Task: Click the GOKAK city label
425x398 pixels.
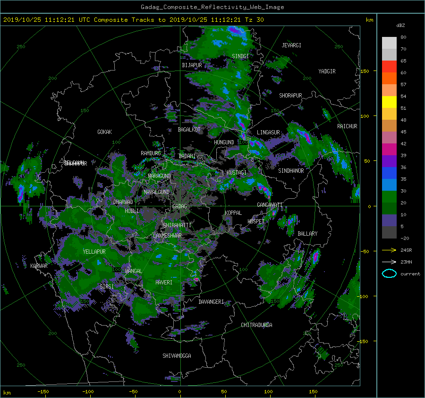Action: 104,132
